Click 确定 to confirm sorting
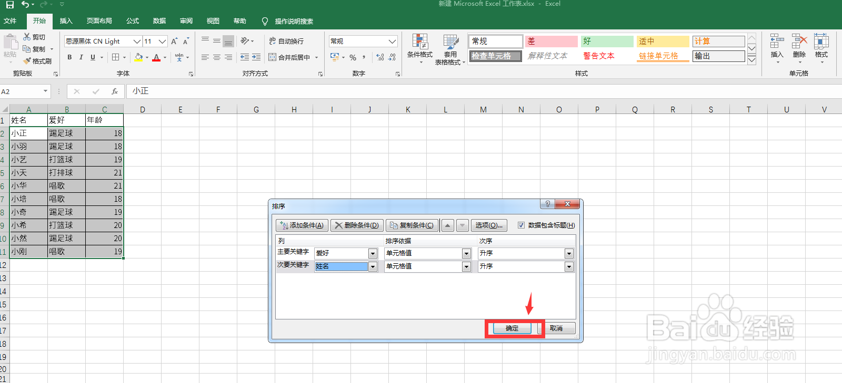The height and width of the screenshot is (383, 842). pos(512,328)
